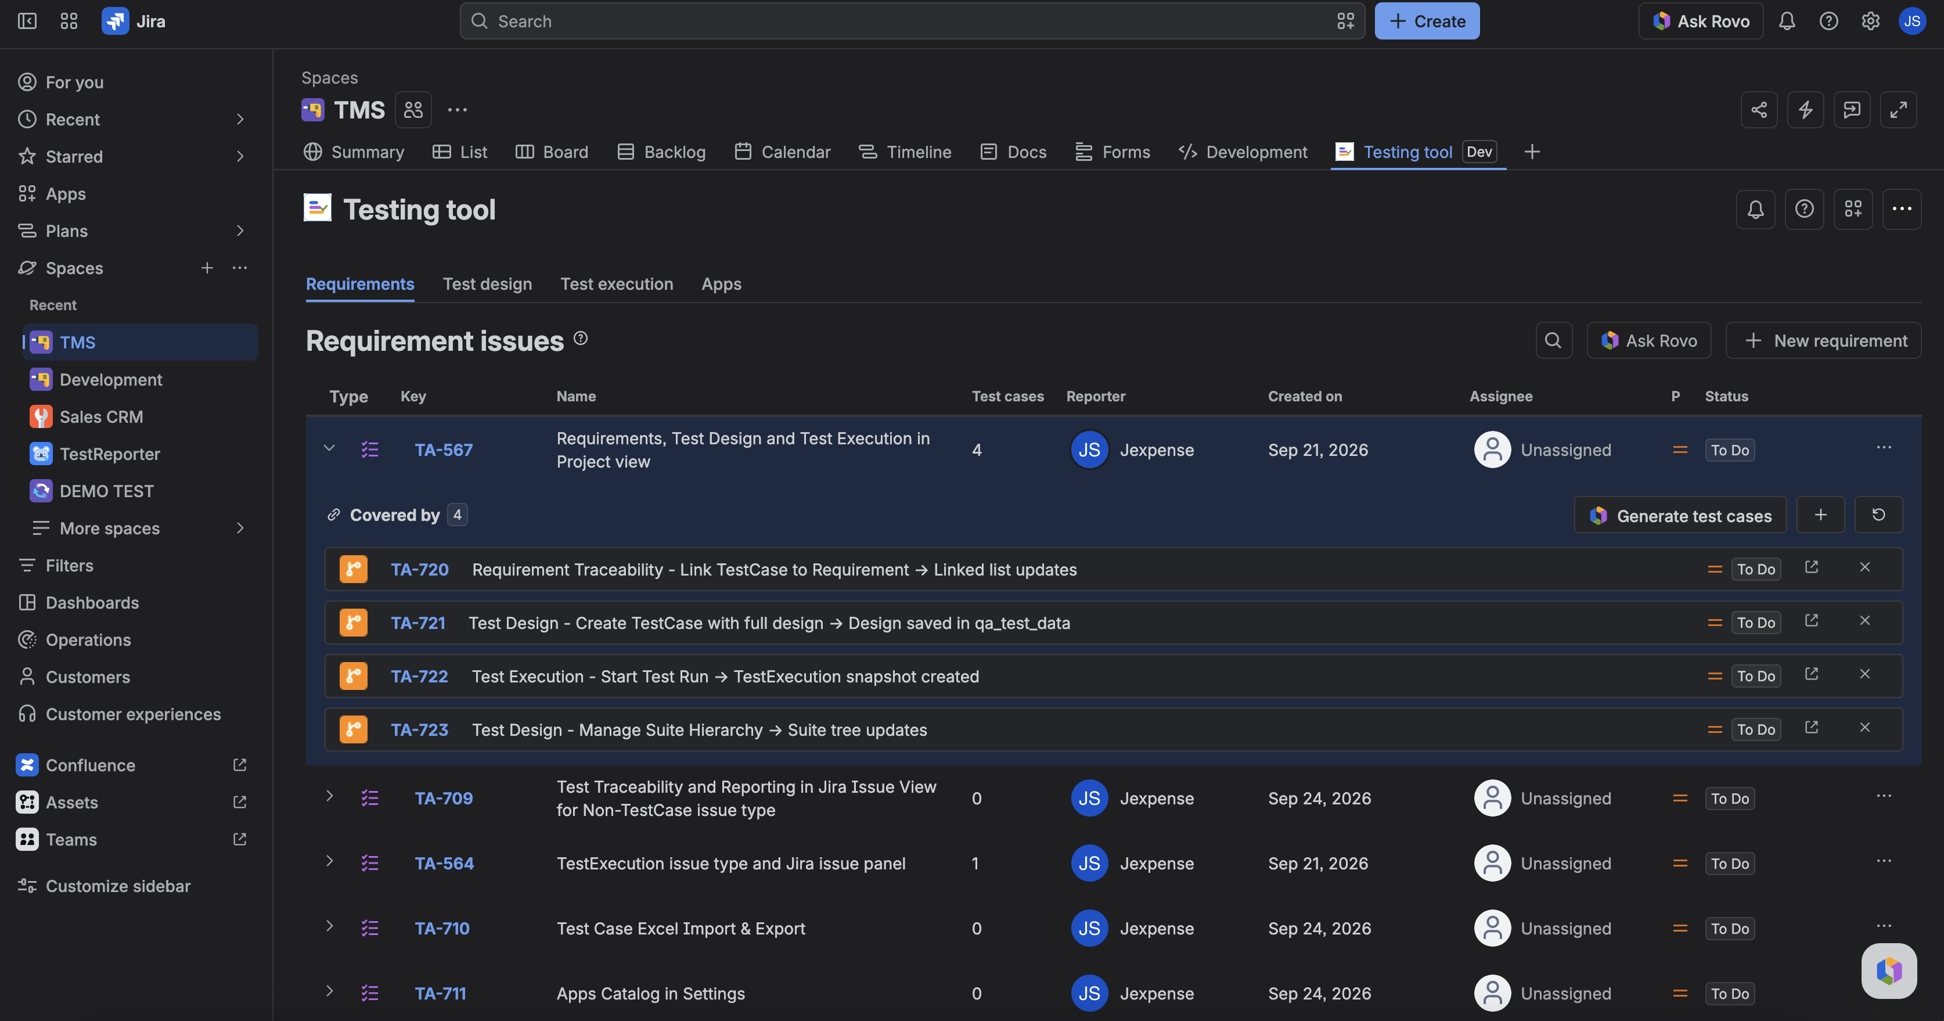Open the app switcher grid icon
1944x1021 pixels.
[69, 21]
